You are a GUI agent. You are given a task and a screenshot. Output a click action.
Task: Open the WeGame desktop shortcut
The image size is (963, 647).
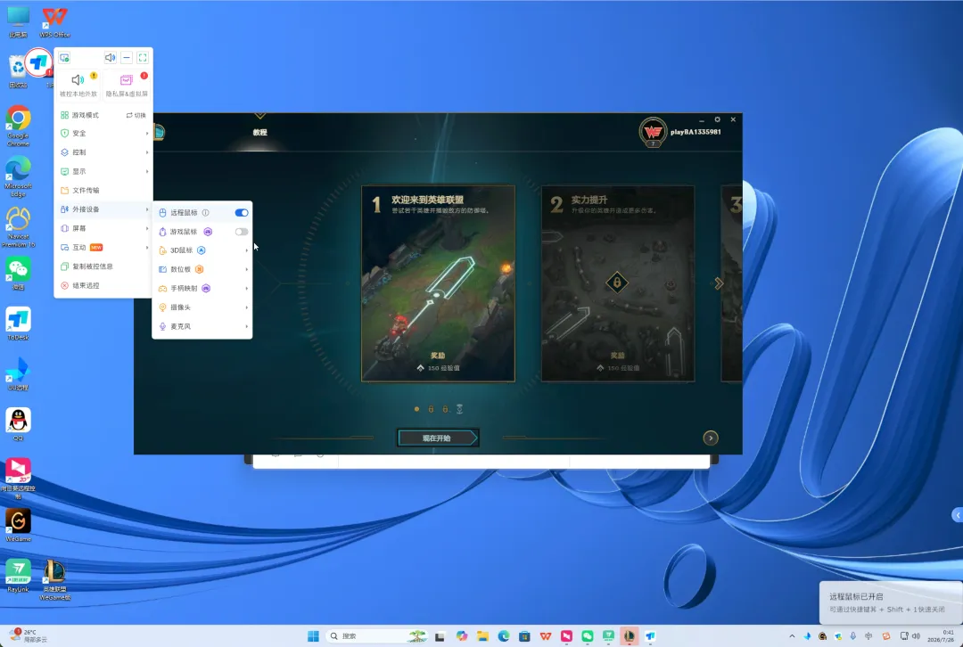click(x=19, y=526)
